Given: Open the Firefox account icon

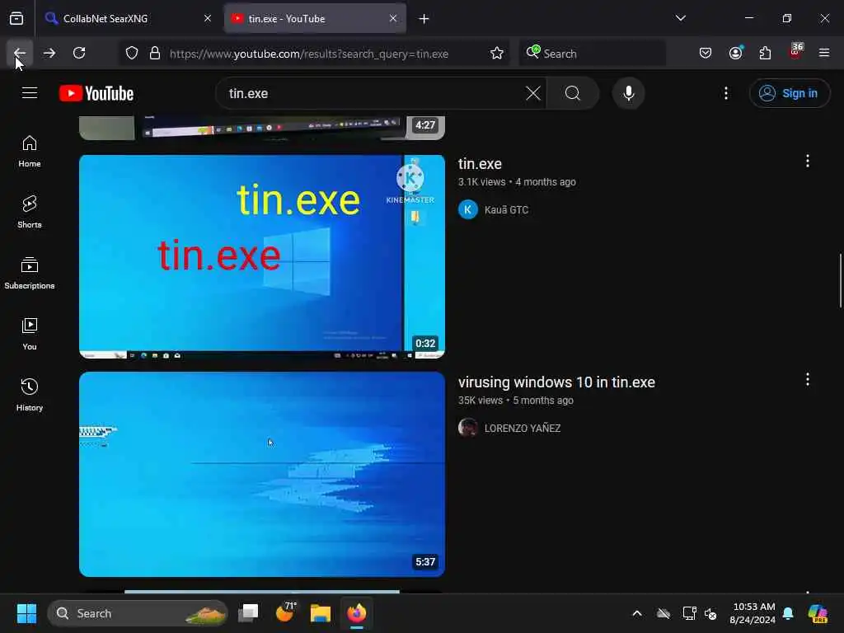Looking at the screenshot, I should point(735,54).
